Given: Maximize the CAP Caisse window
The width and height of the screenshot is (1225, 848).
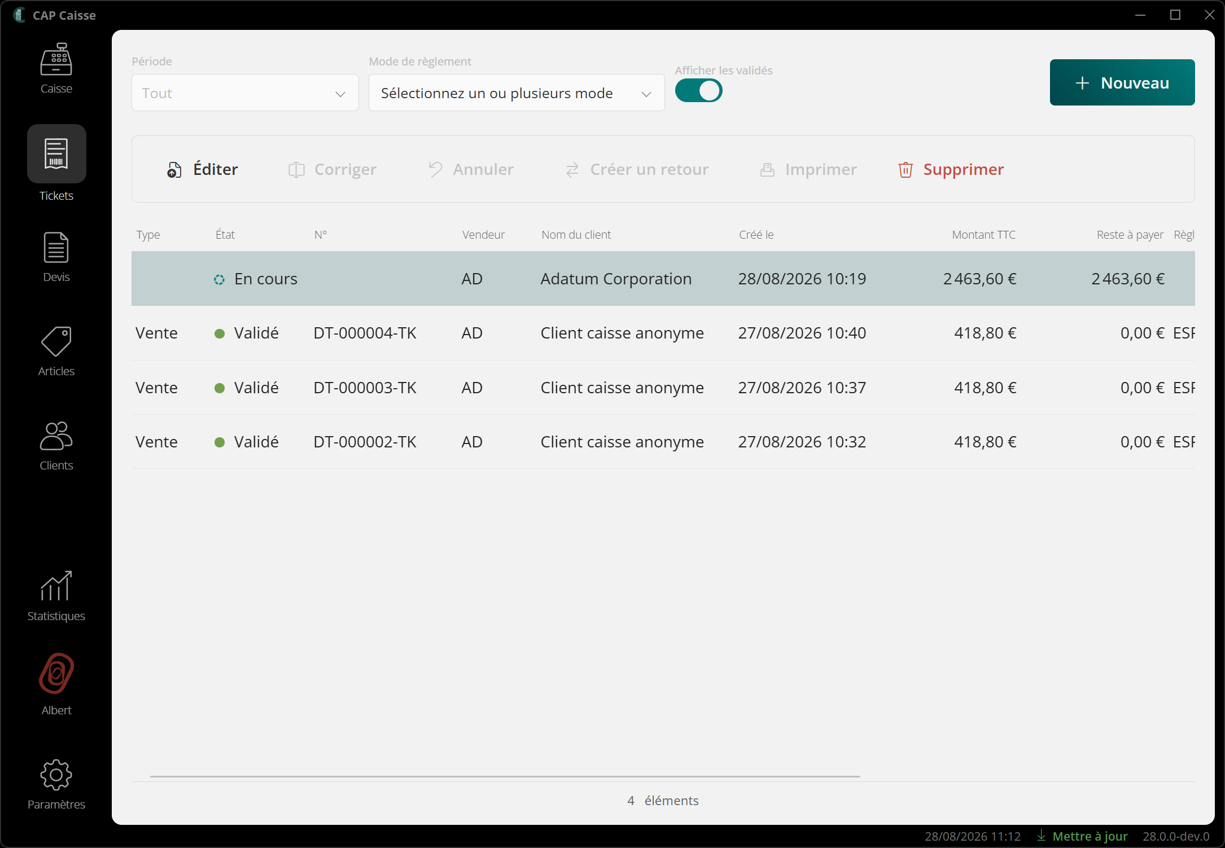Looking at the screenshot, I should pos(1175,15).
